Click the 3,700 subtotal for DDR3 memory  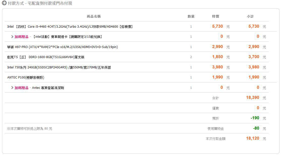[254, 57]
